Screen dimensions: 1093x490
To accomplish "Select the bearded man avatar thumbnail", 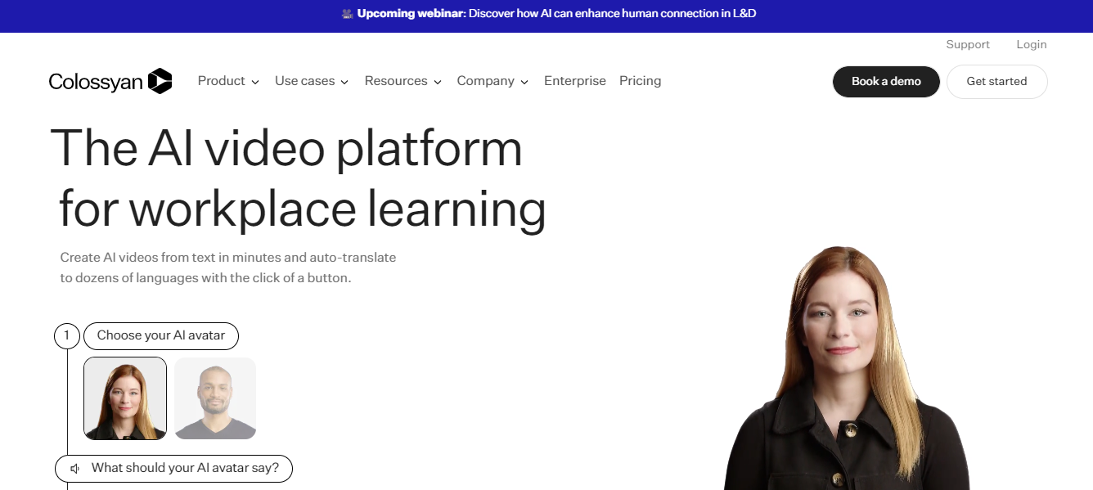I will [x=215, y=398].
